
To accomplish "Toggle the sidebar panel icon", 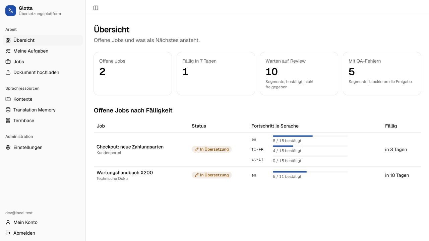I will tap(96, 8).
